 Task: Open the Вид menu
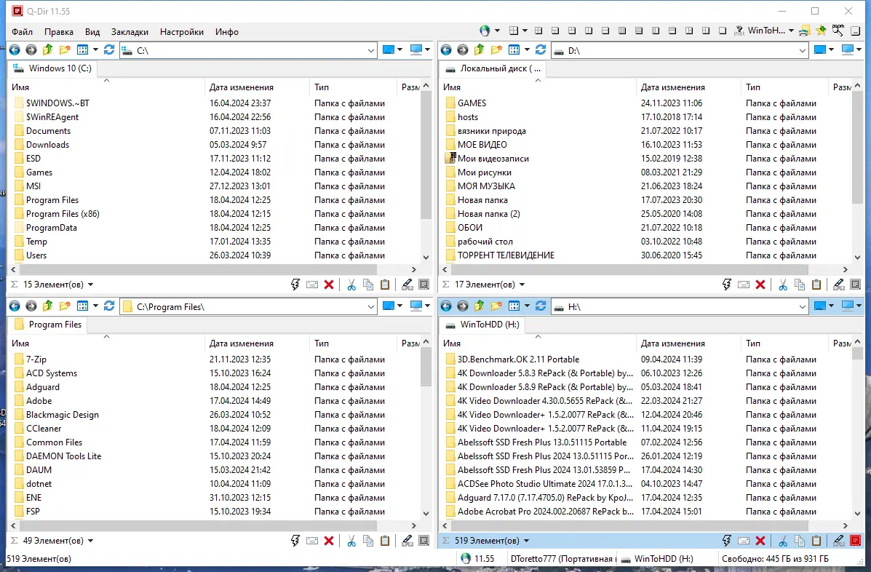pos(92,31)
